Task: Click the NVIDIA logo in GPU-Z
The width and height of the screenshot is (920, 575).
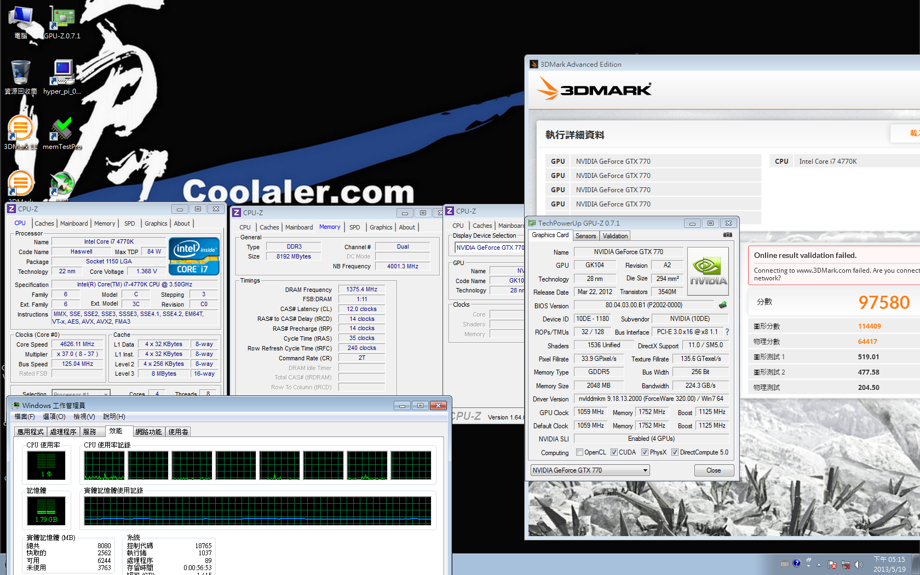Action: (x=708, y=271)
